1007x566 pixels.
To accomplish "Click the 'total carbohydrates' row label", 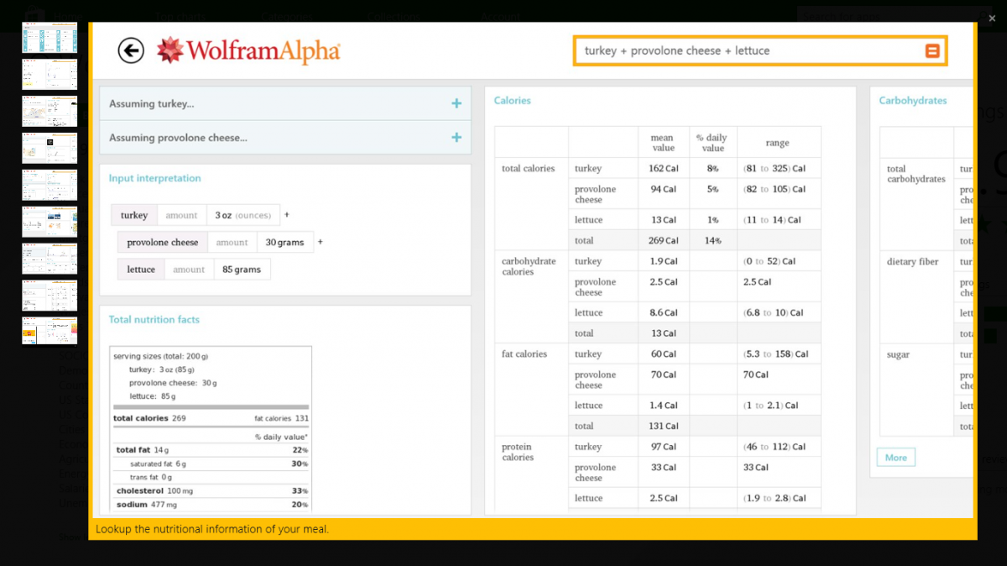I will pyautogui.click(x=916, y=174).
